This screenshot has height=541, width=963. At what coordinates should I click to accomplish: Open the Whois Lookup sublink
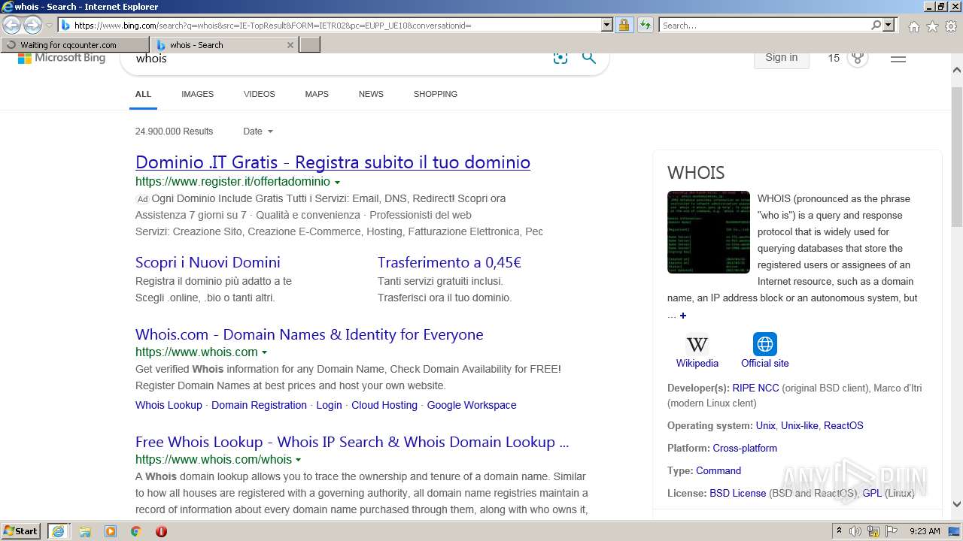point(169,405)
